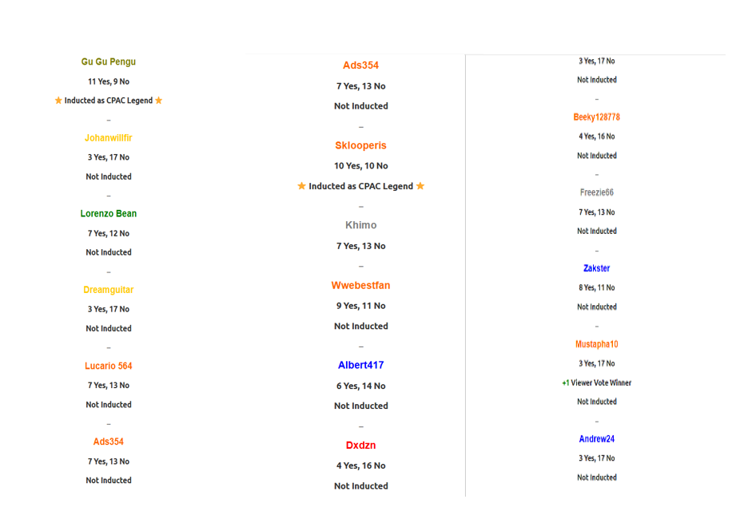Click the star left of Gu Gu Pengu's induction
Image resolution: width=740 pixels, height=523 pixels.
(x=58, y=101)
